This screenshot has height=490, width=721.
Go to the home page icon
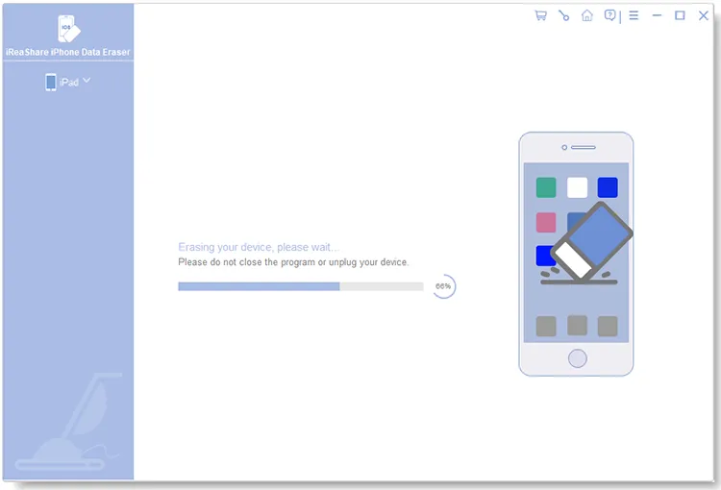[587, 15]
